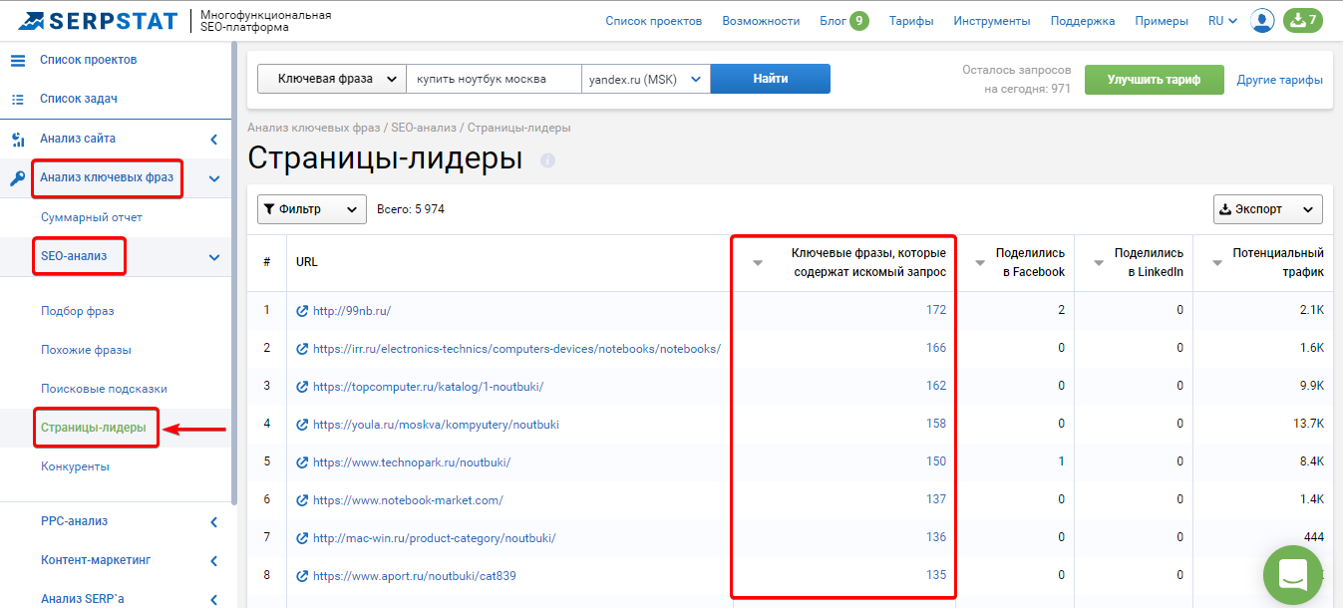Screen dimensions: 1343x608
Task: Open the Другие тарифы link
Action: pos(1280,80)
